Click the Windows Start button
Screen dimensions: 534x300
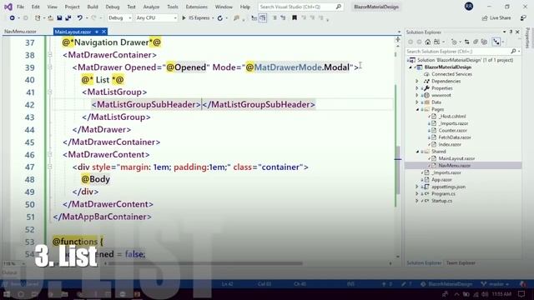(7, 294)
